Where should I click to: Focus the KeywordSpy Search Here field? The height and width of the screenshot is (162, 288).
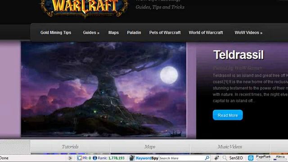(182, 158)
